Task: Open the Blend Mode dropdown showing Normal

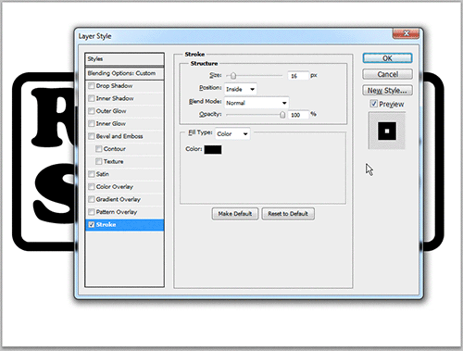Action: click(x=257, y=103)
